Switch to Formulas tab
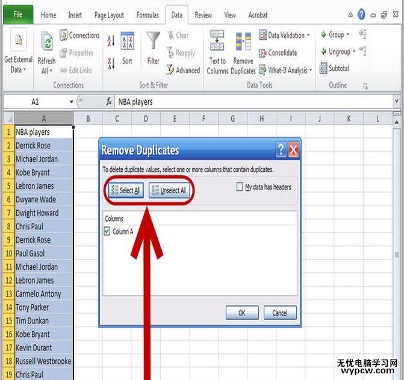Screen dimensions: 404x380 click(148, 15)
